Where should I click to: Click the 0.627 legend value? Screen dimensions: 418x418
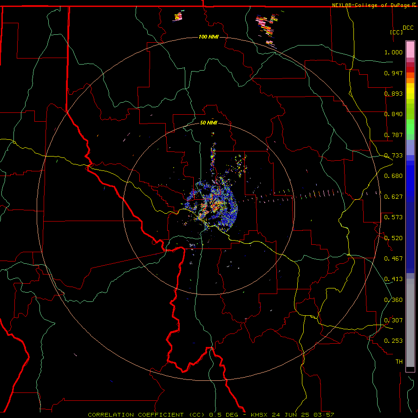click(393, 197)
